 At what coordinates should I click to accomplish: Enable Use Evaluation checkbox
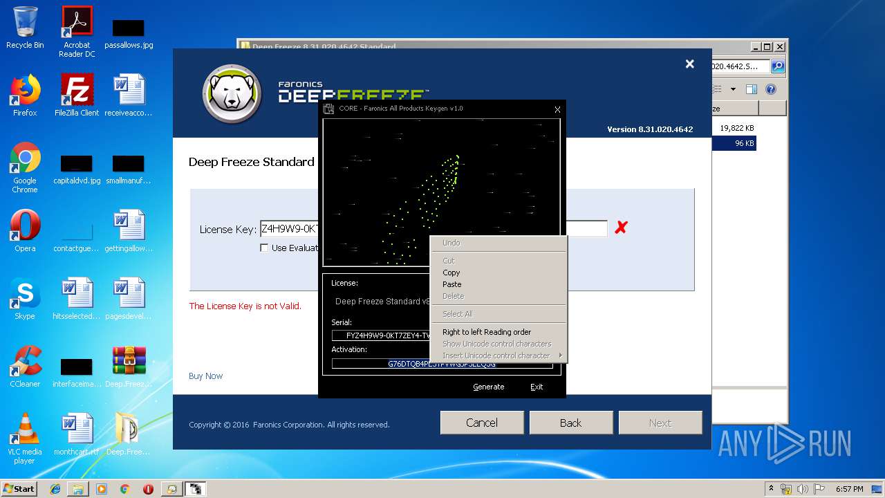tap(264, 248)
